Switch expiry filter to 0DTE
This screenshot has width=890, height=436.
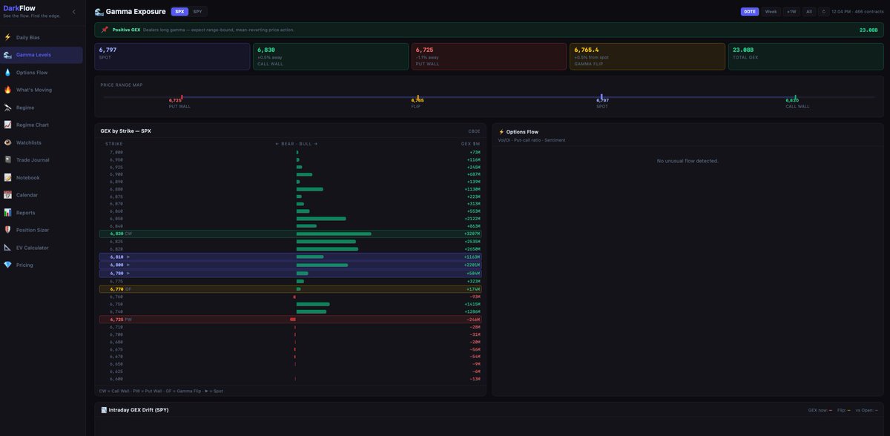[750, 12]
